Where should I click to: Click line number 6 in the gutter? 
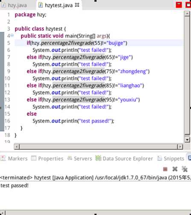pyautogui.click(x=9, y=50)
